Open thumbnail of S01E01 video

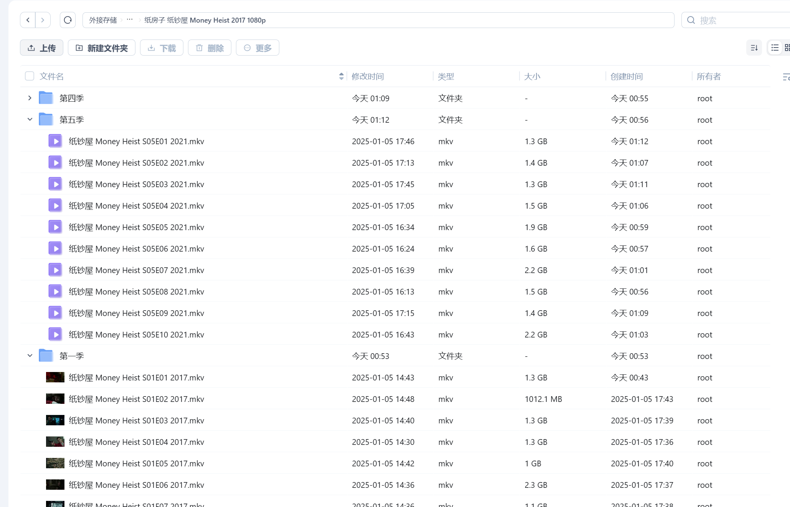coord(55,377)
